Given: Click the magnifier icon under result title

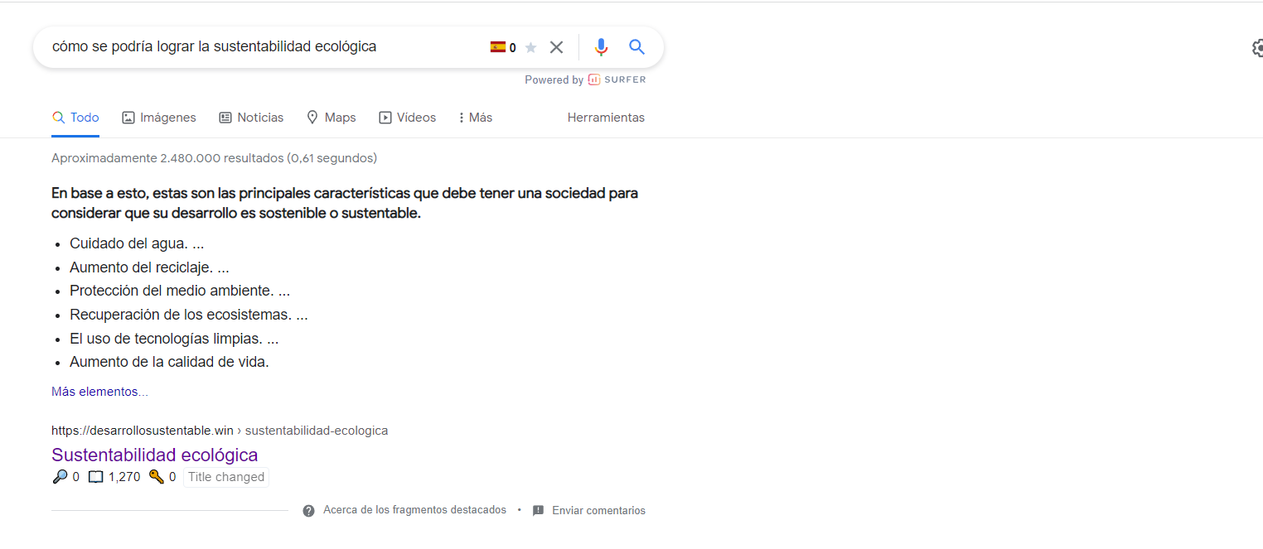Looking at the screenshot, I should pos(60,477).
